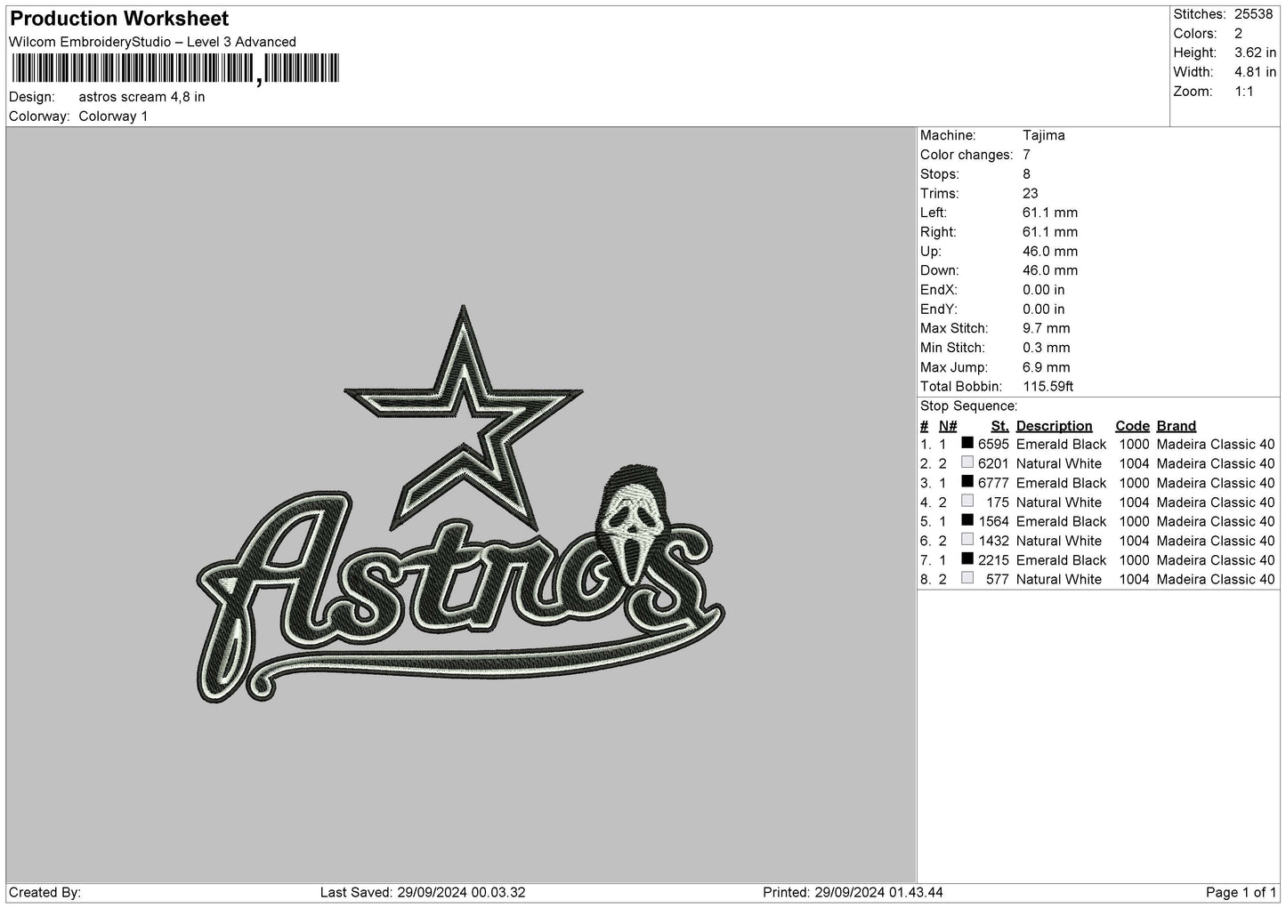The width and height of the screenshot is (1286, 908).
Task: Click stitch count '6595' in stop 1
Action: click(x=993, y=445)
